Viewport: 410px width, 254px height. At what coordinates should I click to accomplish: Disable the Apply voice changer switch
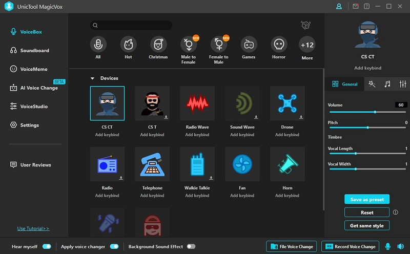tap(114, 247)
